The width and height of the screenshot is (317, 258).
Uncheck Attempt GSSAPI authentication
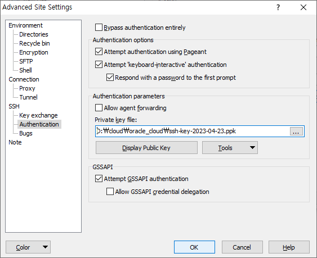(99, 179)
